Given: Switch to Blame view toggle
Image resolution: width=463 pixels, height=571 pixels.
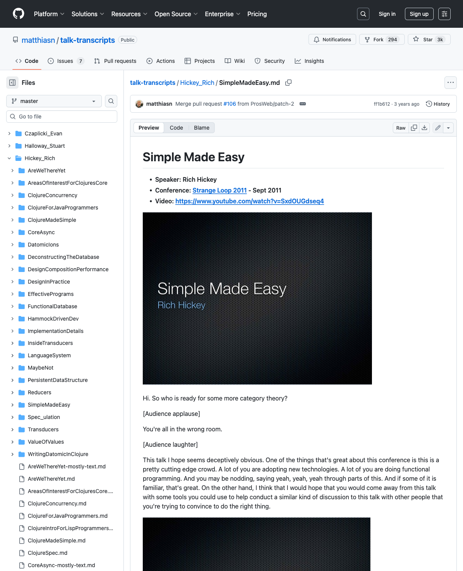Looking at the screenshot, I should (x=201, y=128).
